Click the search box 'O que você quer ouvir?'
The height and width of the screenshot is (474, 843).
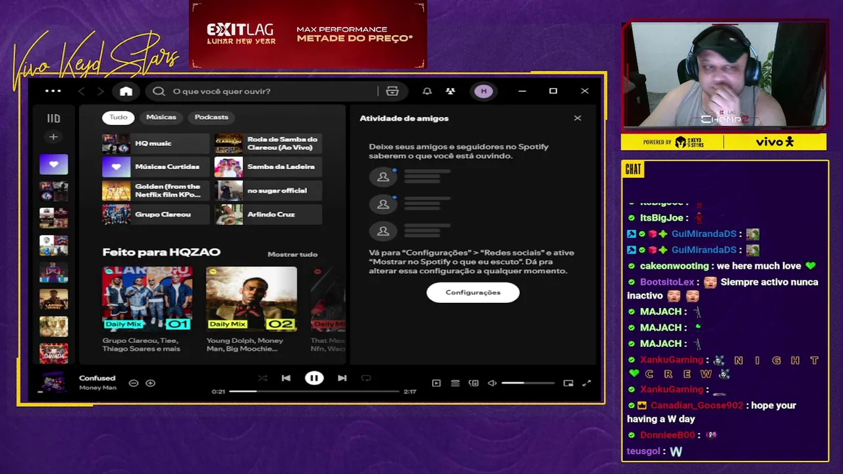tap(263, 91)
